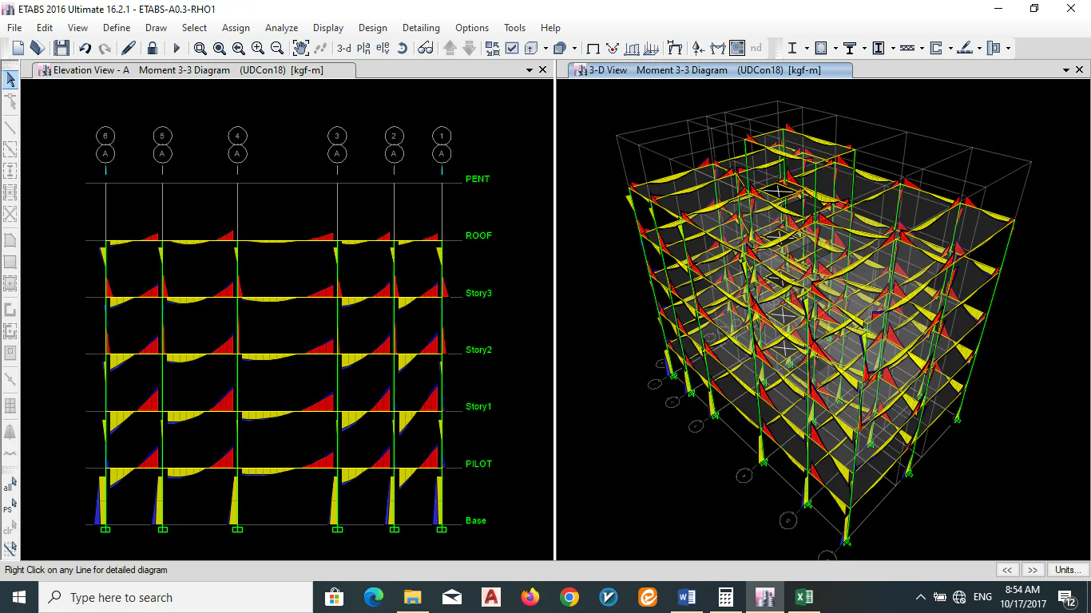Click the Lock/Unlock model padlock icon
Viewport: 1091px width, 613px height.
(153, 48)
